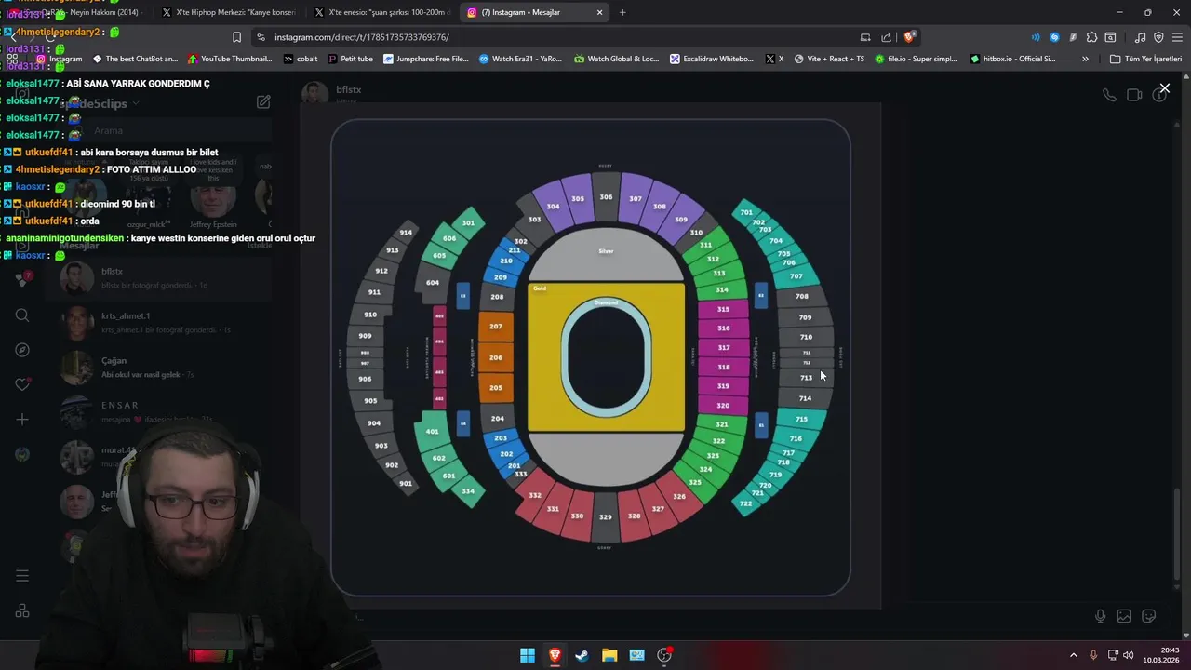1191x670 pixels.
Task: Switch to X'te Hiphop Merkezi tab
Action: pos(228,12)
